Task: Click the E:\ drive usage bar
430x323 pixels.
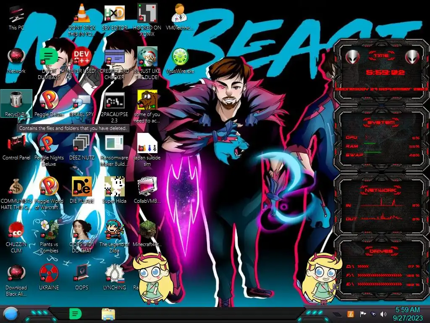Action: 380,284
